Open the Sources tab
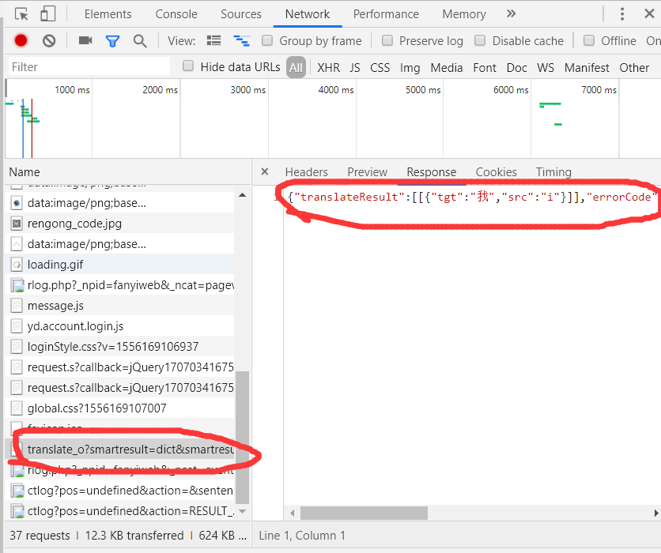661x553 pixels. pyautogui.click(x=241, y=14)
